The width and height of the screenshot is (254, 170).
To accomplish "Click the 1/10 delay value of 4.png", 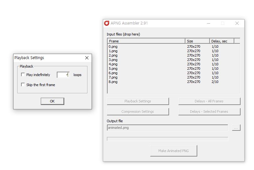I will [215, 64].
